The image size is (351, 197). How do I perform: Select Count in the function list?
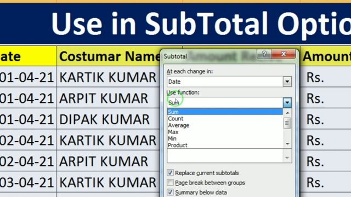[x=225, y=119]
